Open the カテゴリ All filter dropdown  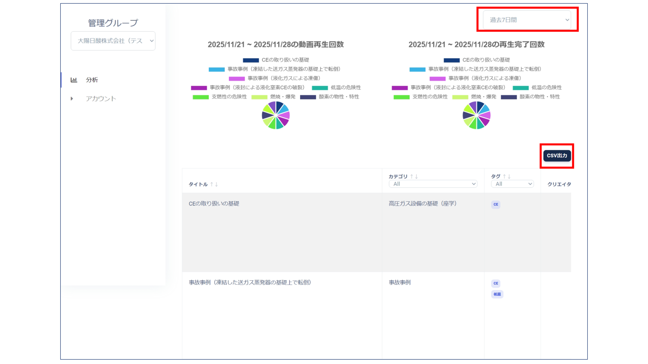click(x=433, y=184)
